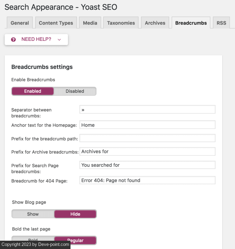
Task: Focus the Homepage anchor text field
Action: (x=147, y=125)
